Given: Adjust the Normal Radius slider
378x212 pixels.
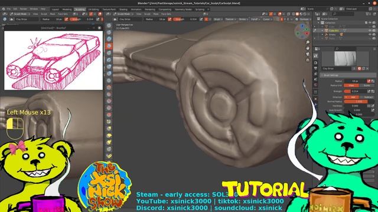Looking at the screenshot, I should (359, 101).
